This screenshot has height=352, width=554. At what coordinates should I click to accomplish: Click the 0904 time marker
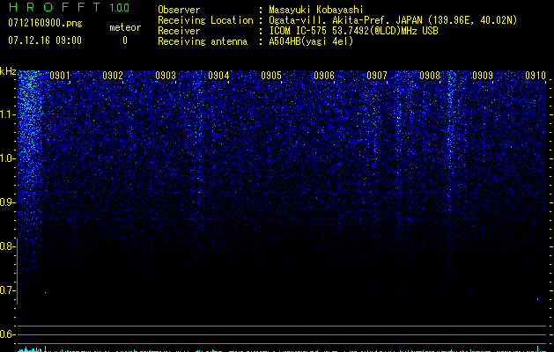tap(218, 76)
